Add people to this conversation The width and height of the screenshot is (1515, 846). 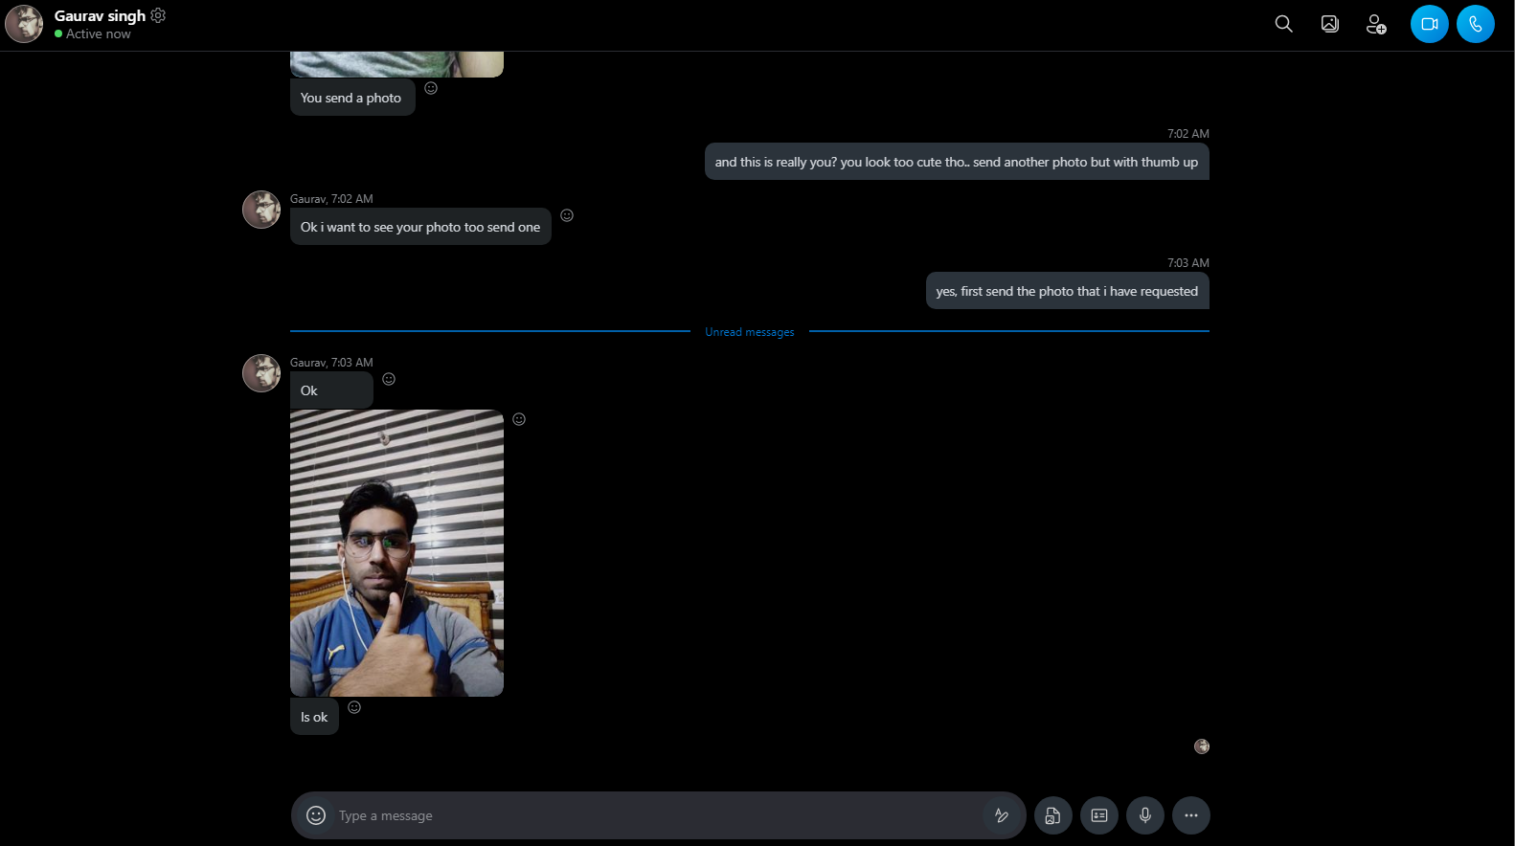coord(1375,24)
